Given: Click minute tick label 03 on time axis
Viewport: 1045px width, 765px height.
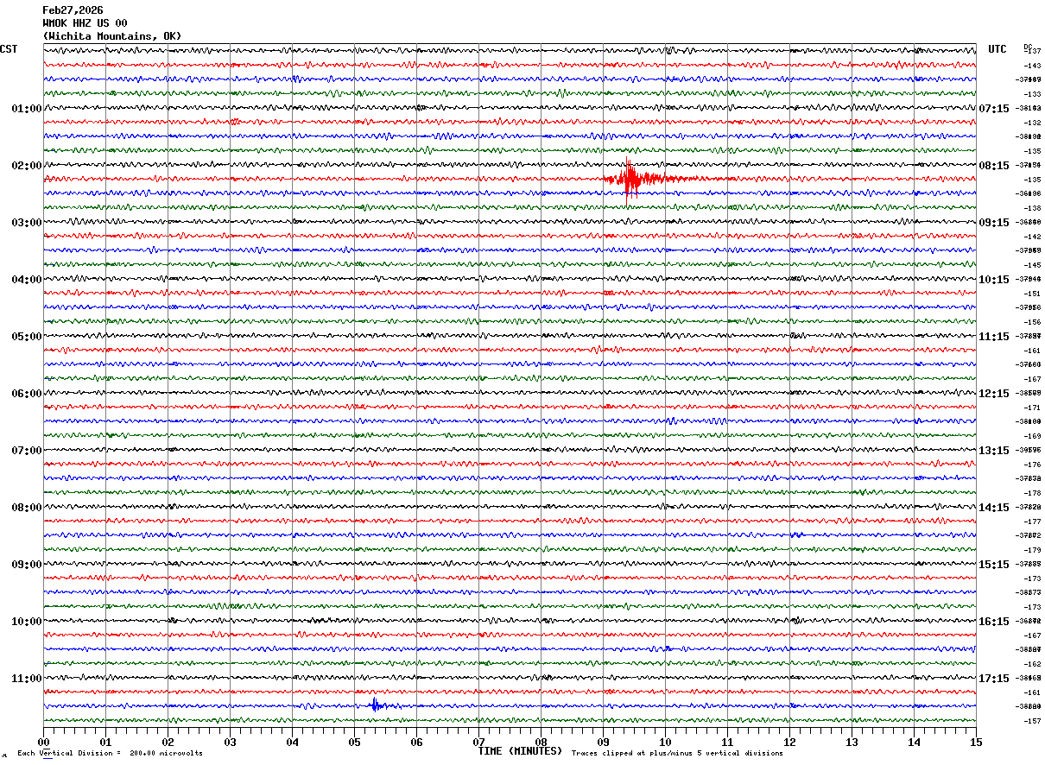Looking at the screenshot, I should 230,742.
